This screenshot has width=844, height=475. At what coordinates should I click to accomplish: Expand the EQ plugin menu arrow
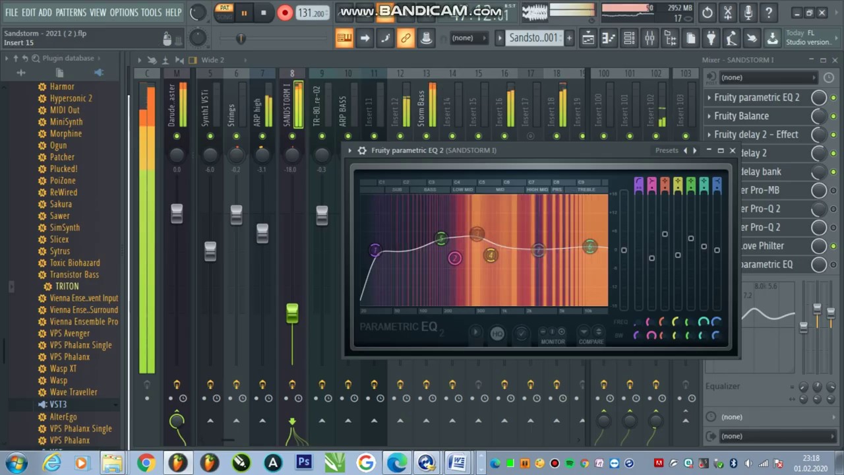350,150
